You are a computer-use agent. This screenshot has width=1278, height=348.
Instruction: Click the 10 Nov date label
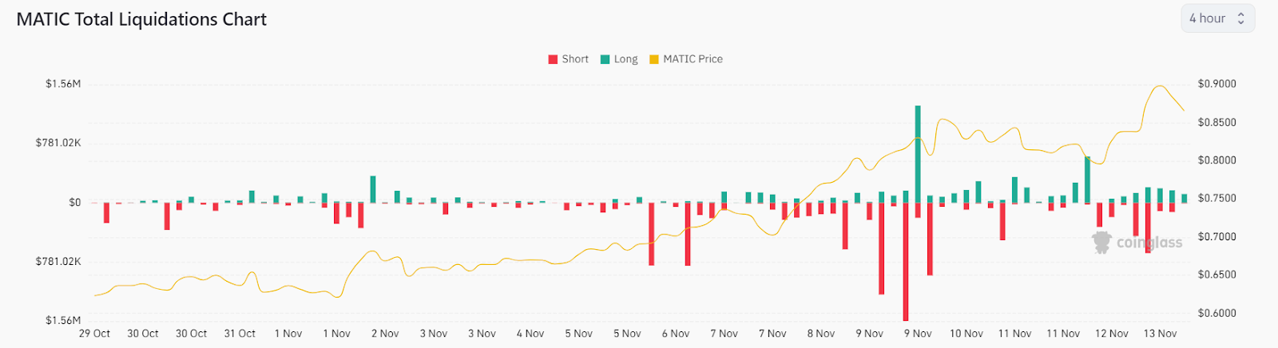[966, 334]
